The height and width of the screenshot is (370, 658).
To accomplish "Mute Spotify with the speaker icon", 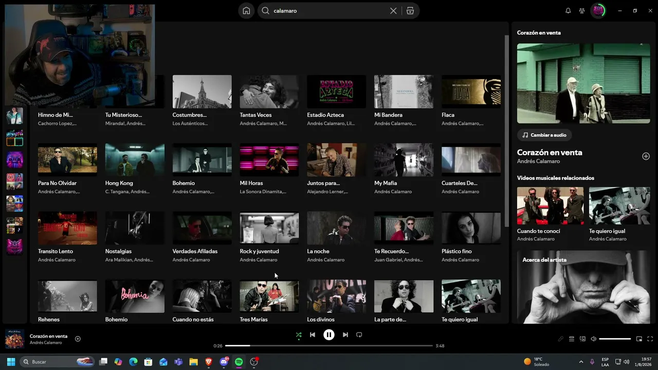I will (594, 339).
